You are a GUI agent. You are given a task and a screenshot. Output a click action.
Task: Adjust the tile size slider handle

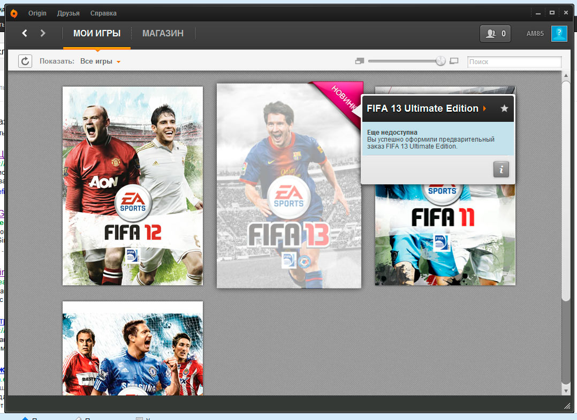coord(441,61)
